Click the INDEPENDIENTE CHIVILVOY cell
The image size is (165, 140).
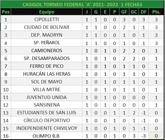pos(47,128)
